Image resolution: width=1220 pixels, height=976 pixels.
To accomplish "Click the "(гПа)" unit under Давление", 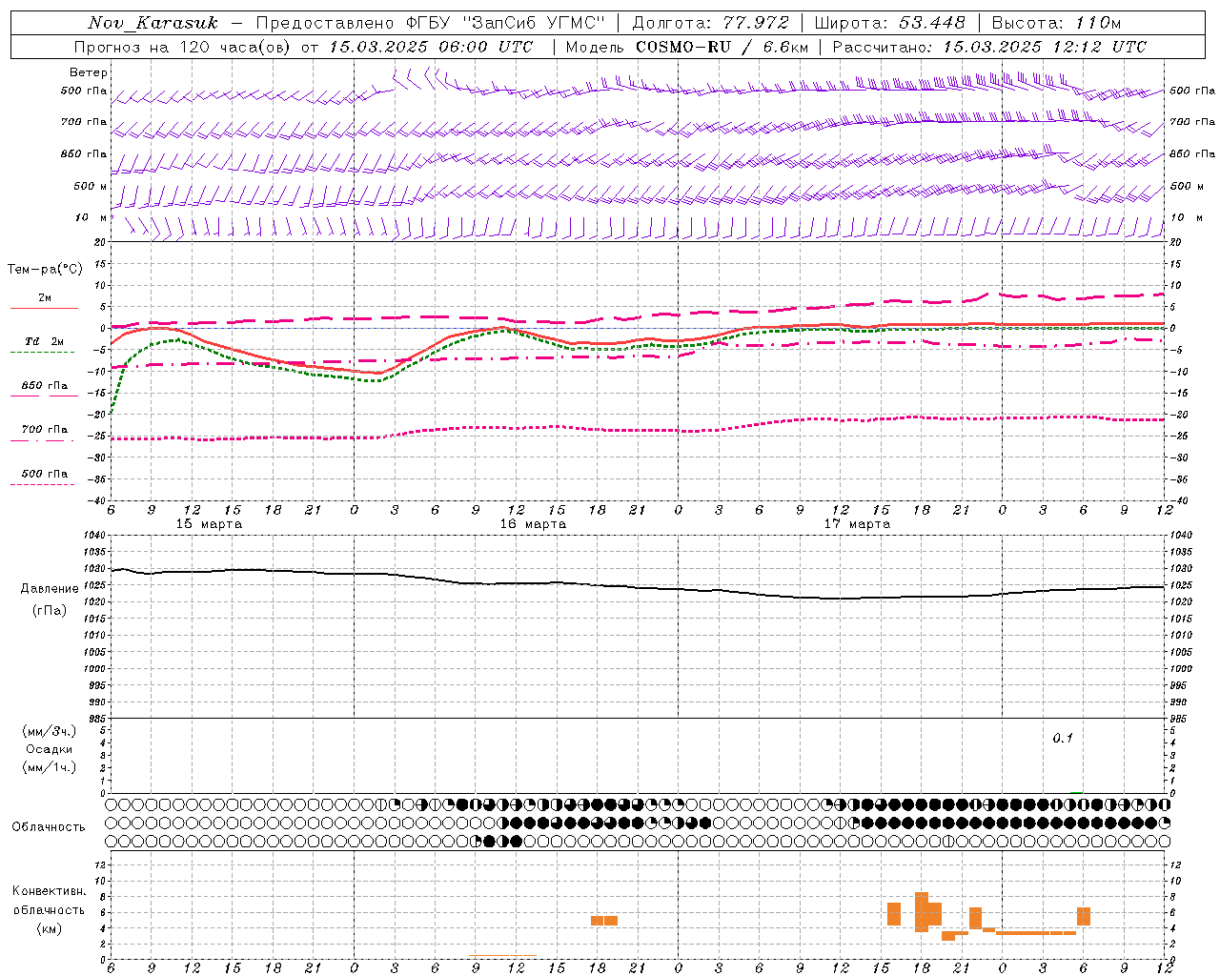I will [x=50, y=611].
